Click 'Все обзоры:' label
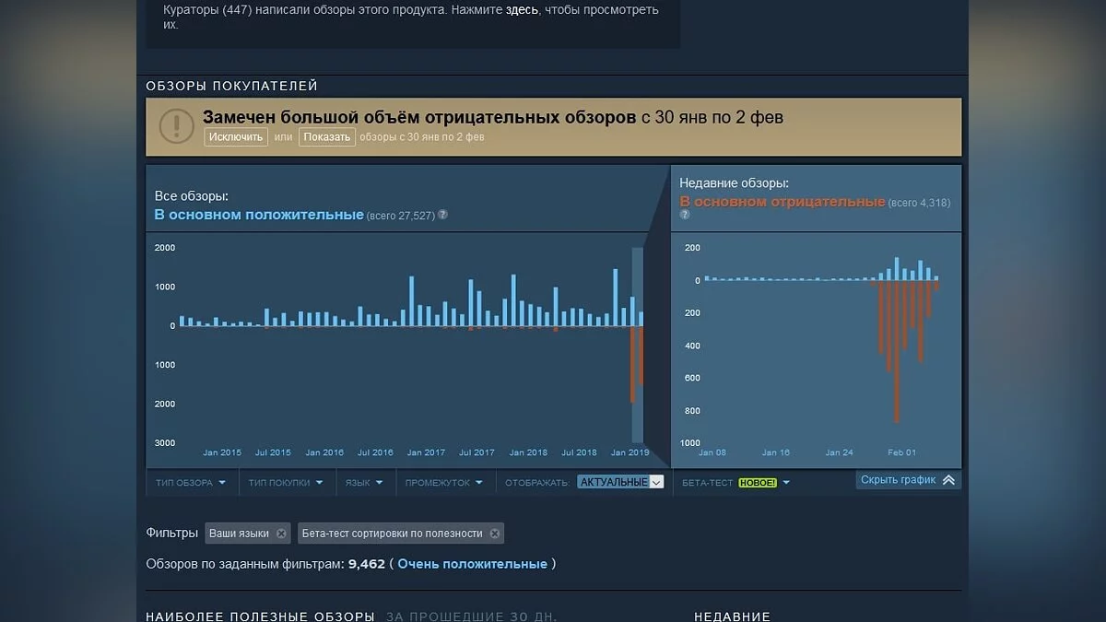The height and width of the screenshot is (622, 1106). click(192, 196)
